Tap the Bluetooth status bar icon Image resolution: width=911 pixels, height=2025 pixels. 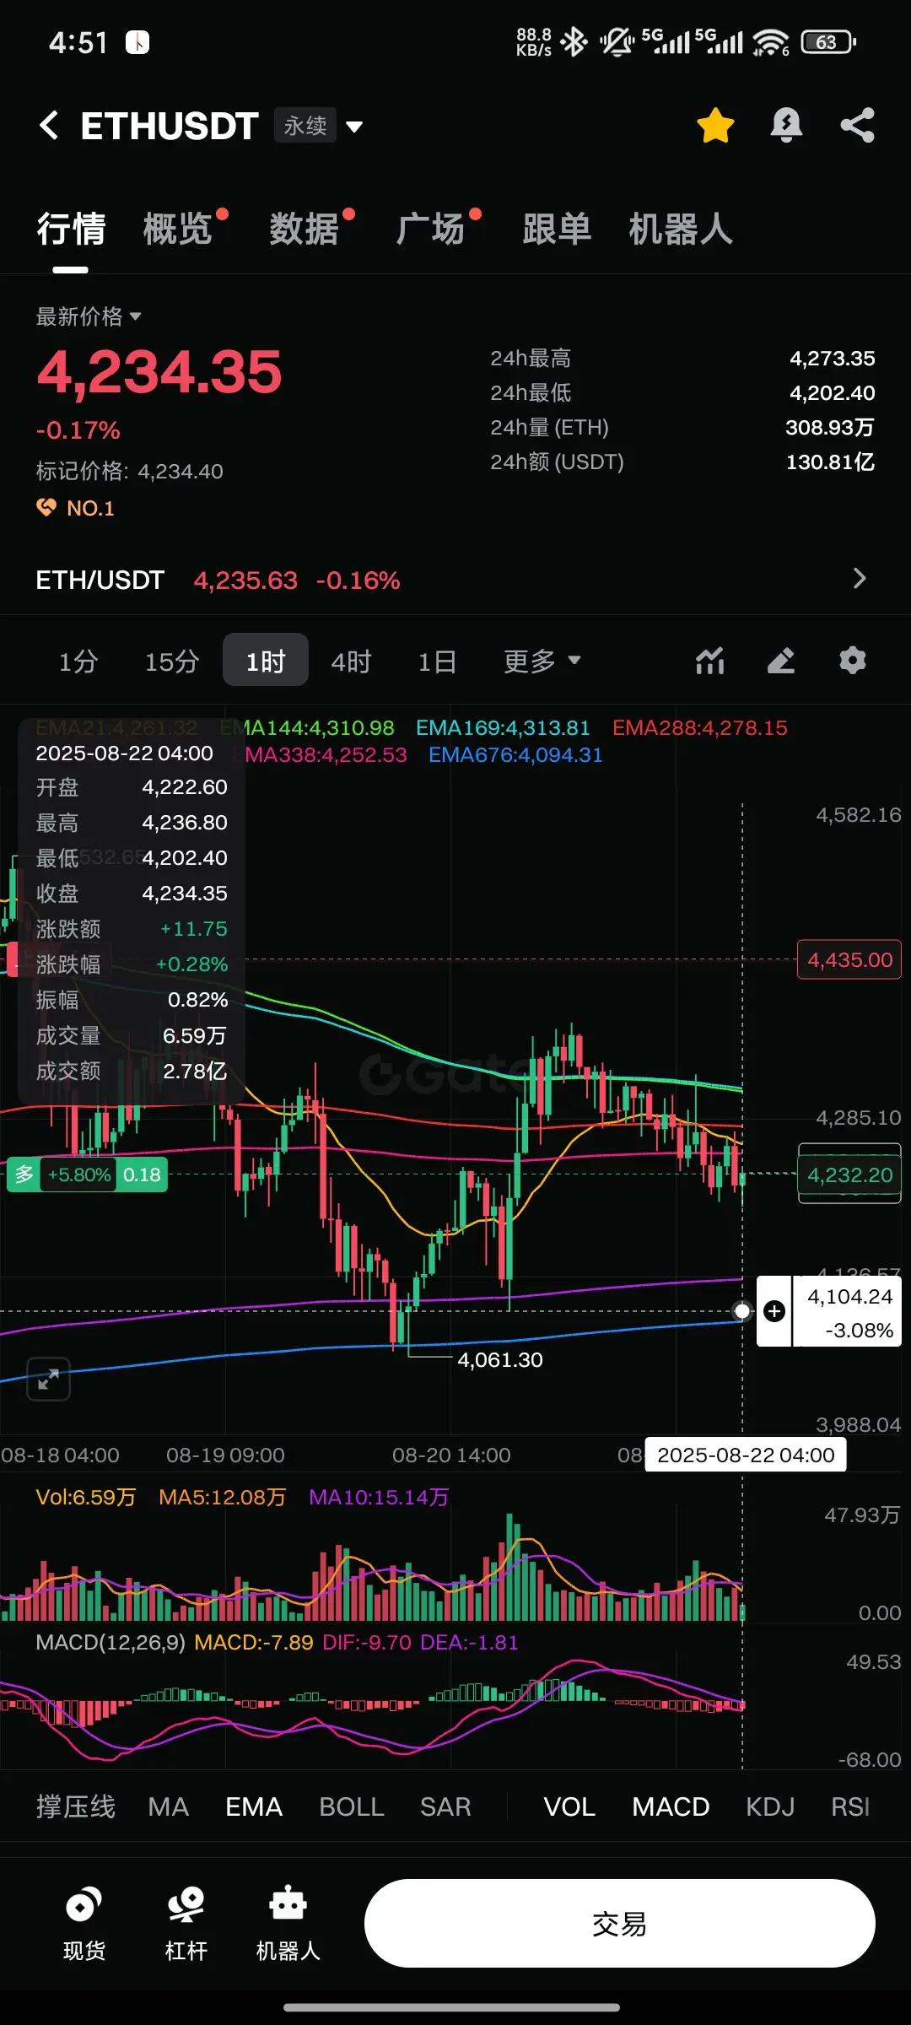click(574, 41)
